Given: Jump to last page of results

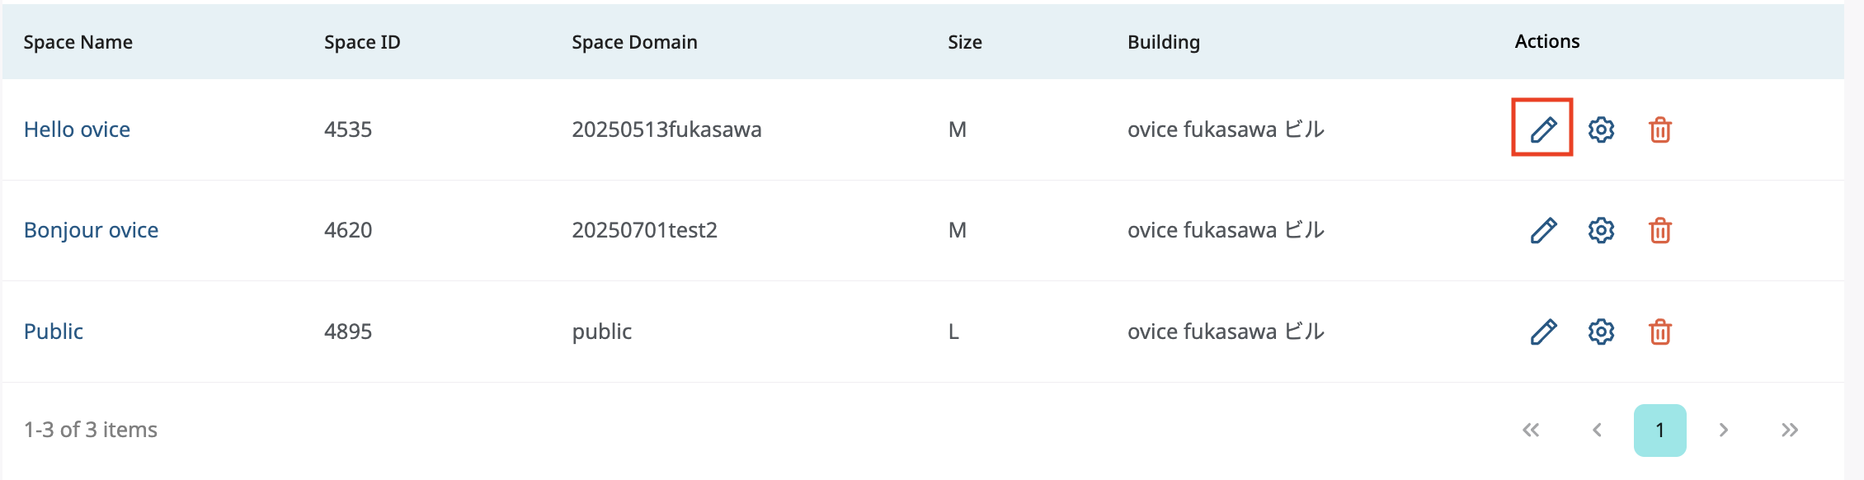Looking at the screenshot, I should coord(1789,430).
